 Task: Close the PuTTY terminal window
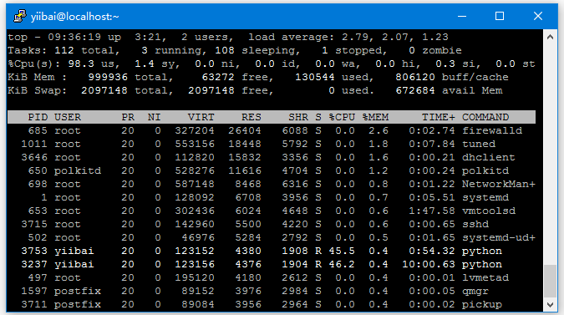[538, 16]
